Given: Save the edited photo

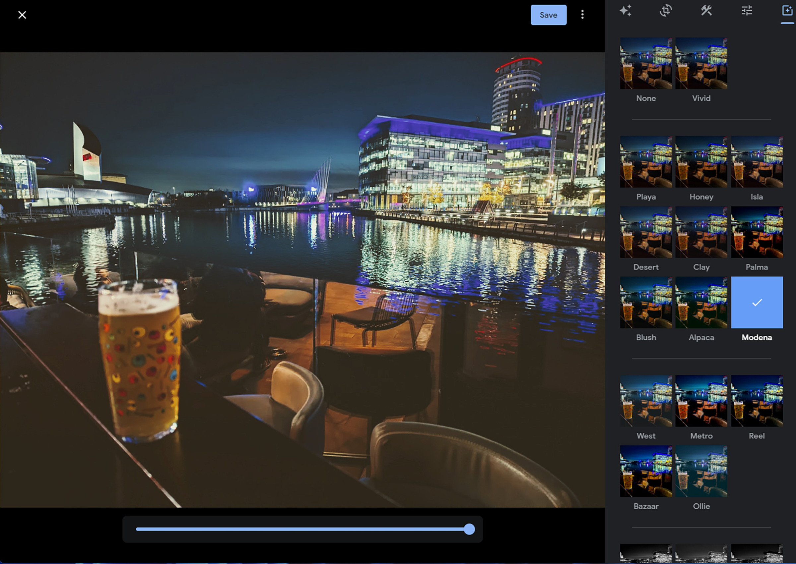Looking at the screenshot, I should (x=548, y=15).
